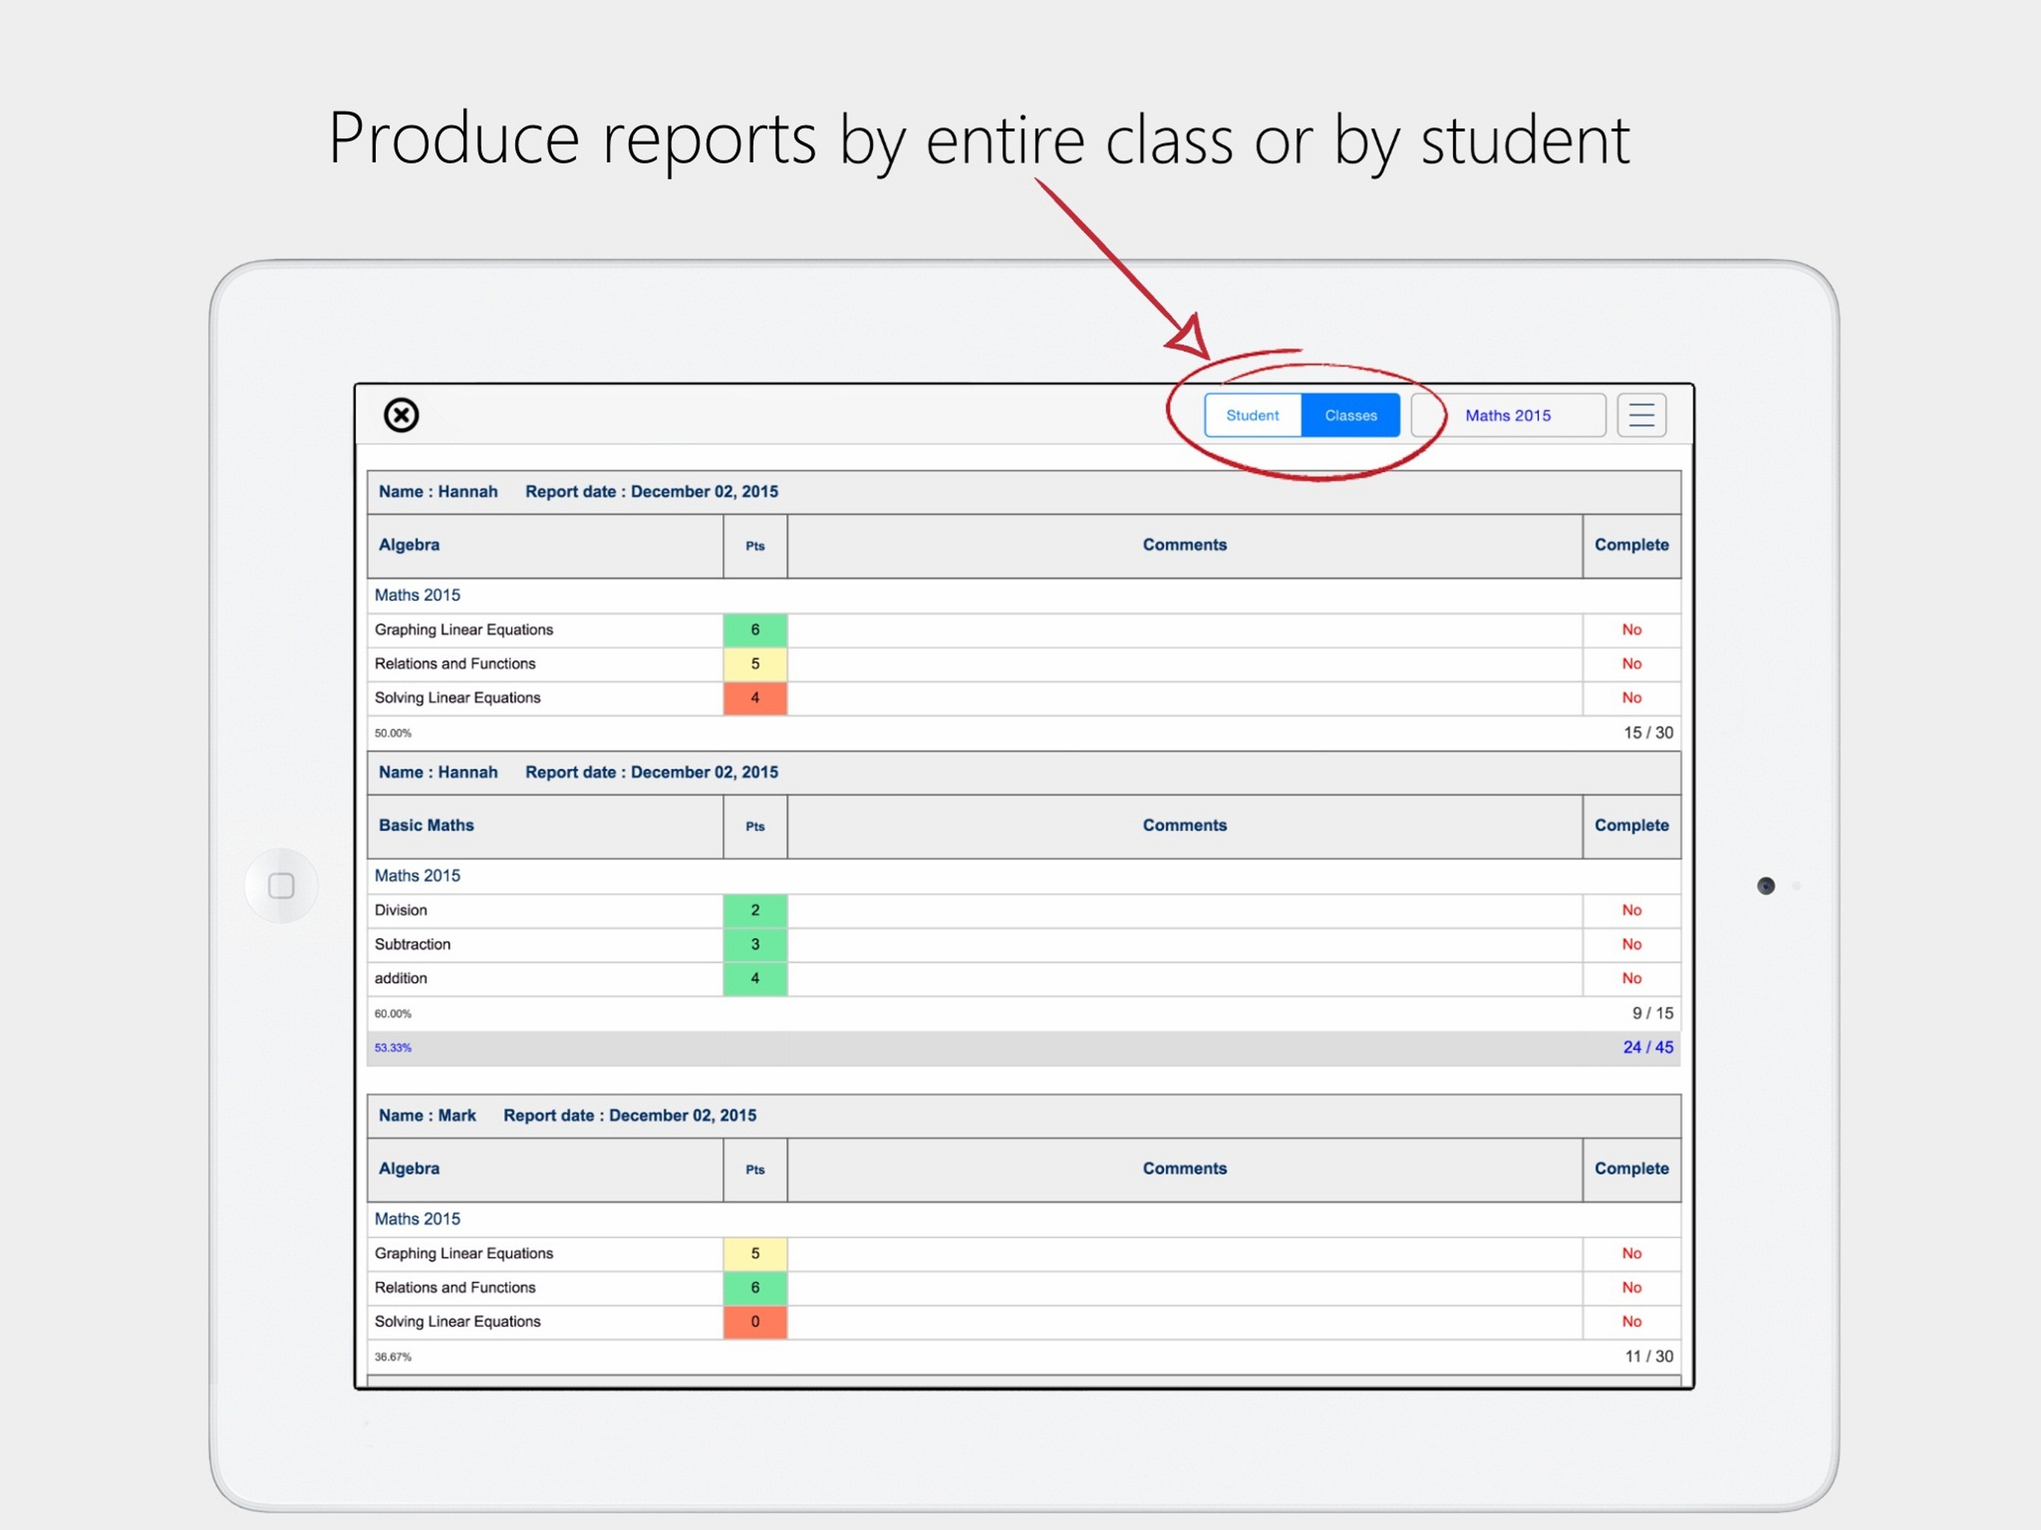Select the addition row

pos(1023,978)
